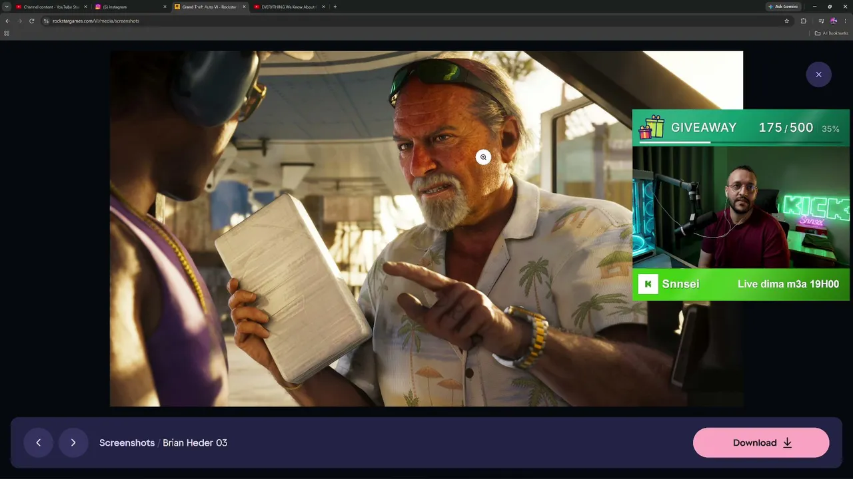The width and height of the screenshot is (853, 479).
Task: Select the Grand Theft Auto VI tab
Action: click(209, 7)
